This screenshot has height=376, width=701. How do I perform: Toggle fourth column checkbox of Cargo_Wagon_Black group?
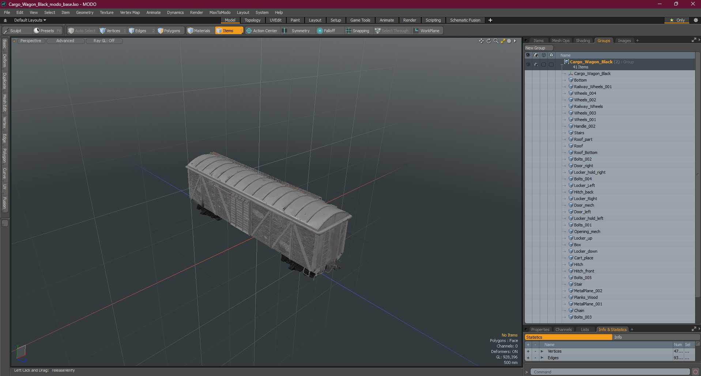[551, 64]
